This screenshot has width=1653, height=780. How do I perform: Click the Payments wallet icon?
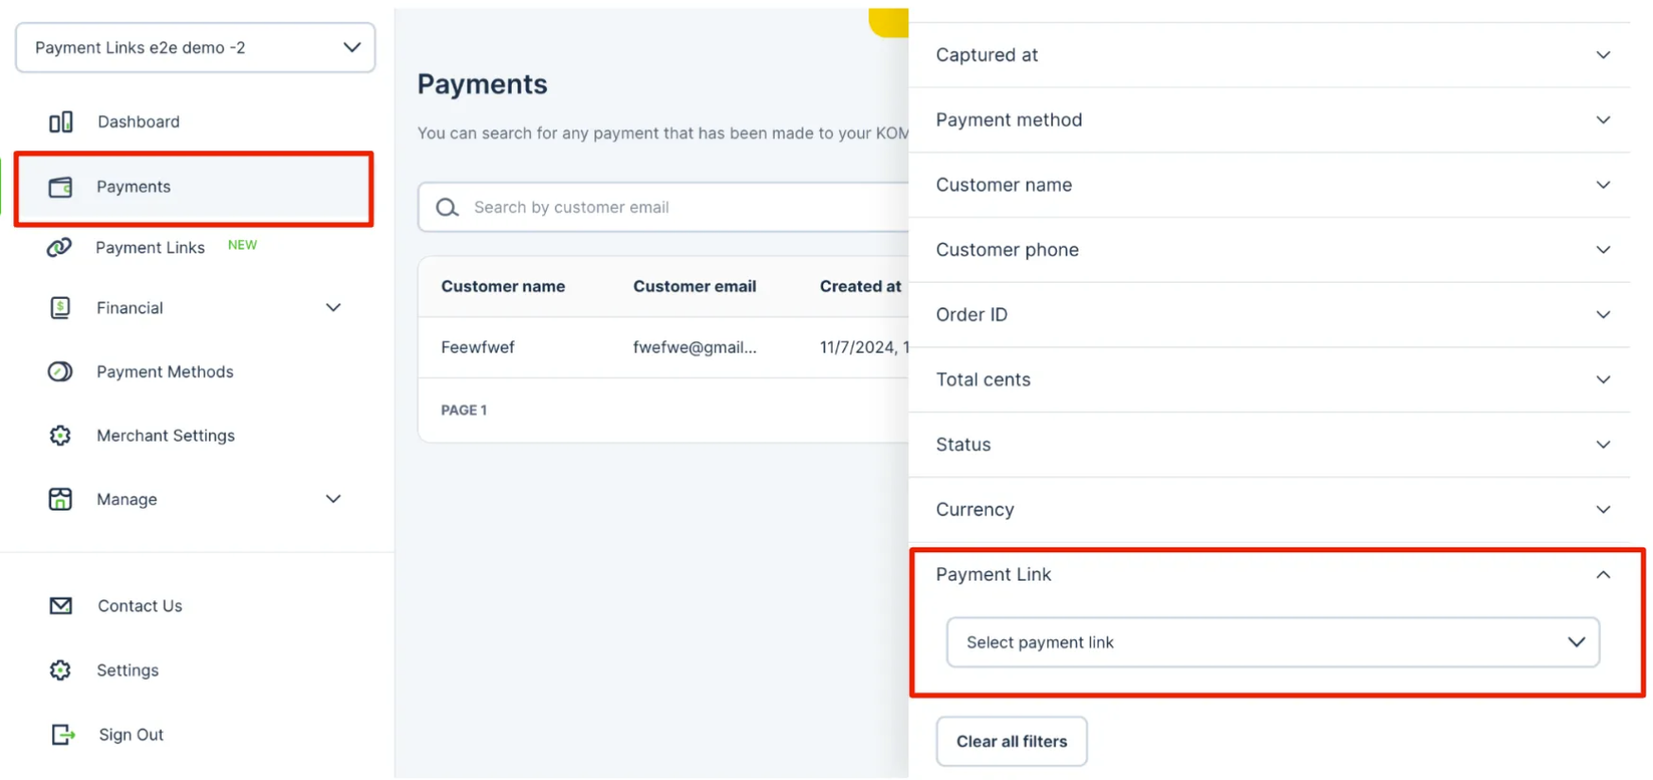pos(61,187)
